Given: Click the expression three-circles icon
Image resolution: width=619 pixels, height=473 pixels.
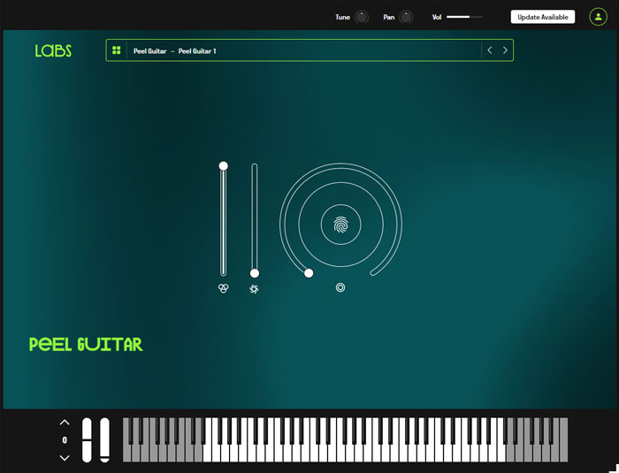Looking at the screenshot, I should pos(224,288).
